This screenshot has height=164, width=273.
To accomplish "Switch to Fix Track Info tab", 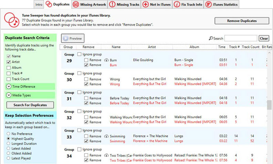I will pos(188,4).
